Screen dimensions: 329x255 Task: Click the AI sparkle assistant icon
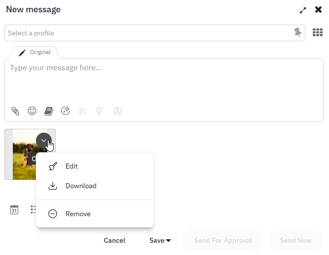coord(66,111)
